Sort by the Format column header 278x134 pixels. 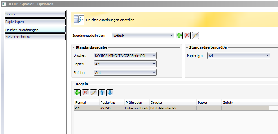coord(86,103)
